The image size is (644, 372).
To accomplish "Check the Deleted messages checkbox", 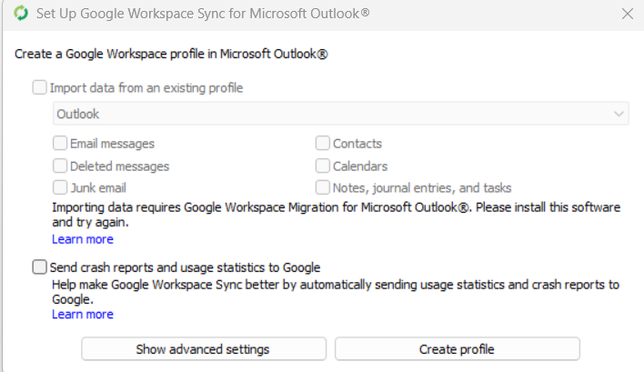I will [60, 166].
